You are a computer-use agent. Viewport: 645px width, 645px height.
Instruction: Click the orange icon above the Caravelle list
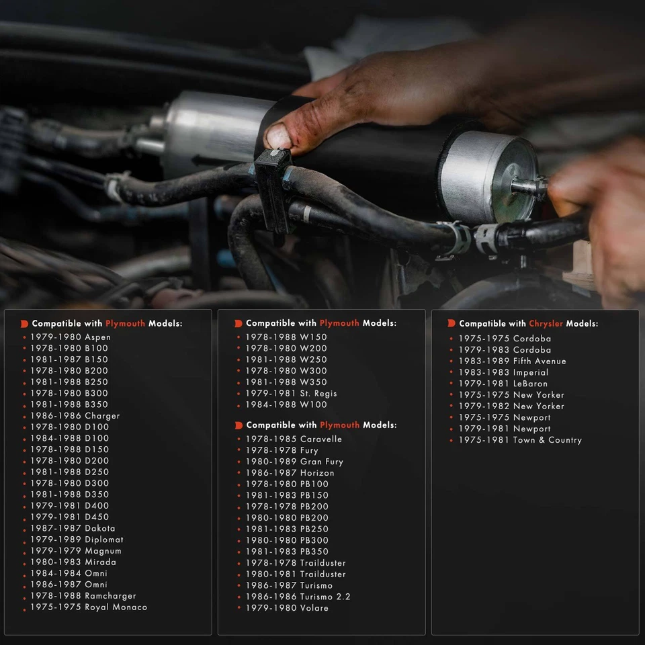(x=239, y=425)
